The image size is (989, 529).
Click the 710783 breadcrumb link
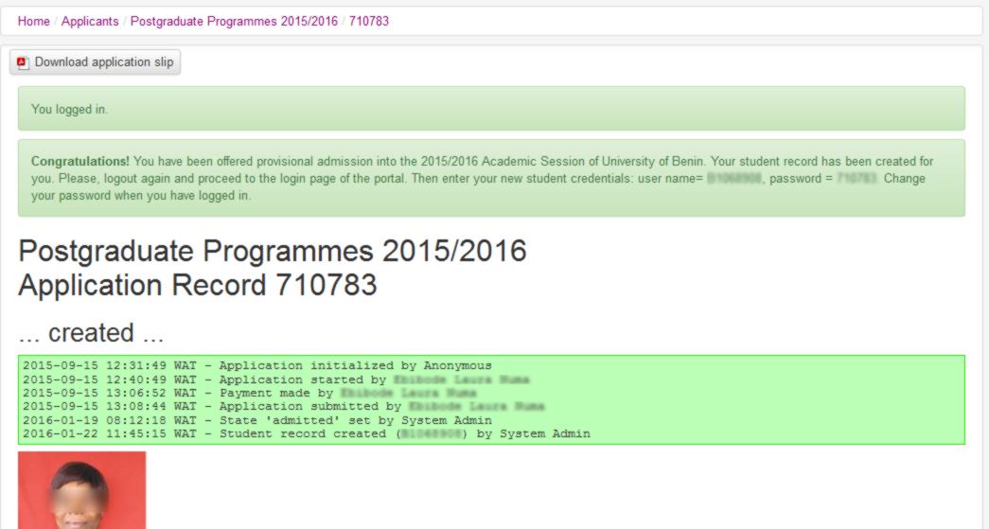coord(369,22)
